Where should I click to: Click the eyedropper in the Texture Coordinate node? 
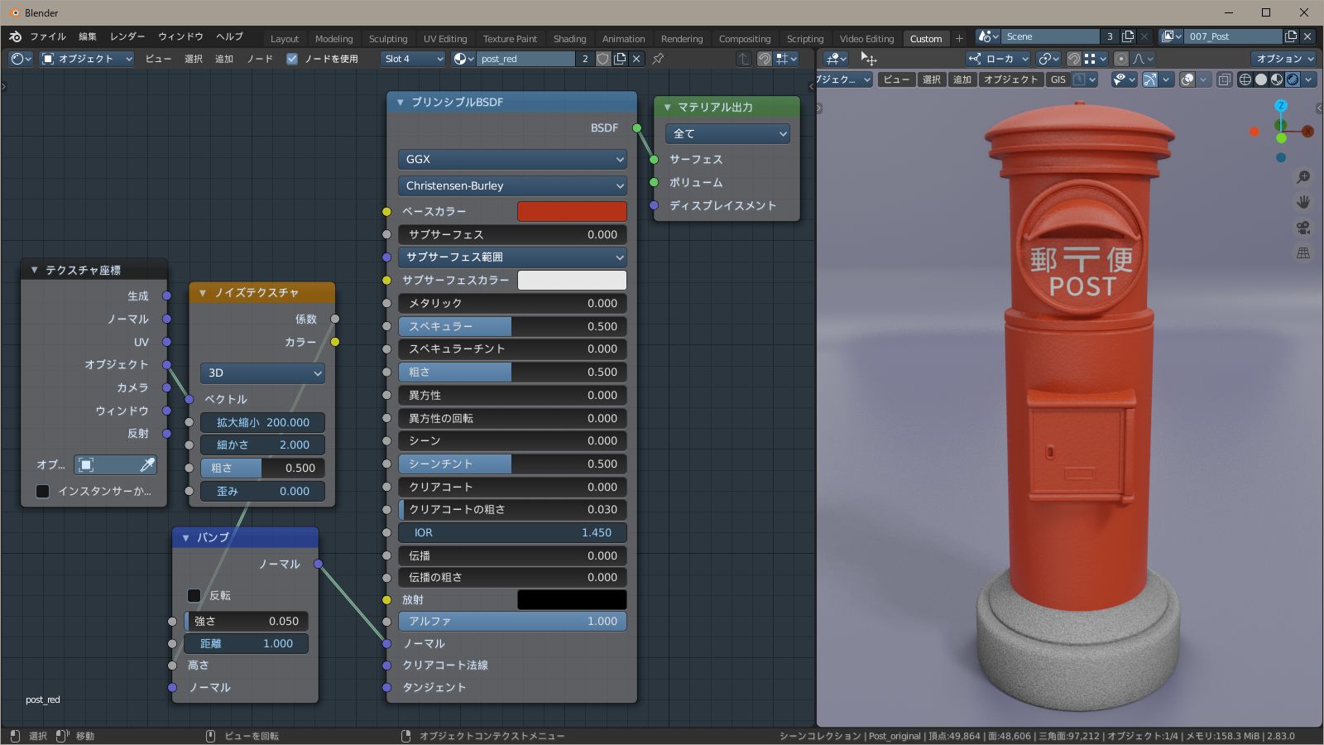tap(147, 465)
